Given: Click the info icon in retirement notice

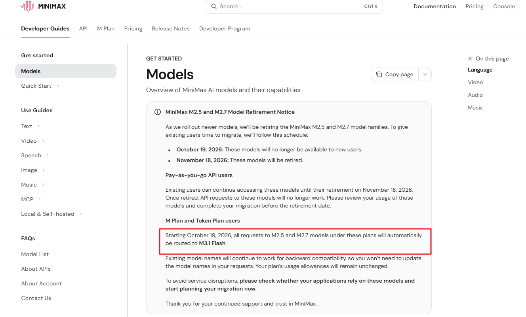Looking at the screenshot, I should (158, 112).
